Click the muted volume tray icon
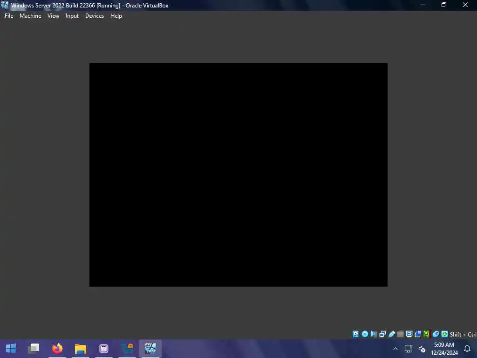 [422, 349]
